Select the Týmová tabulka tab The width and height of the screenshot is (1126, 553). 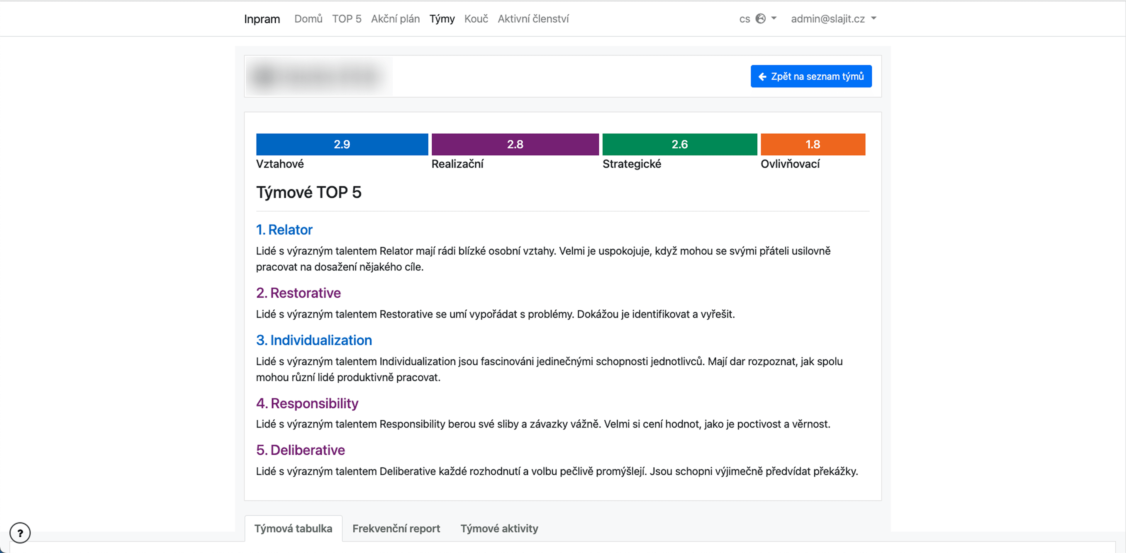click(x=293, y=529)
